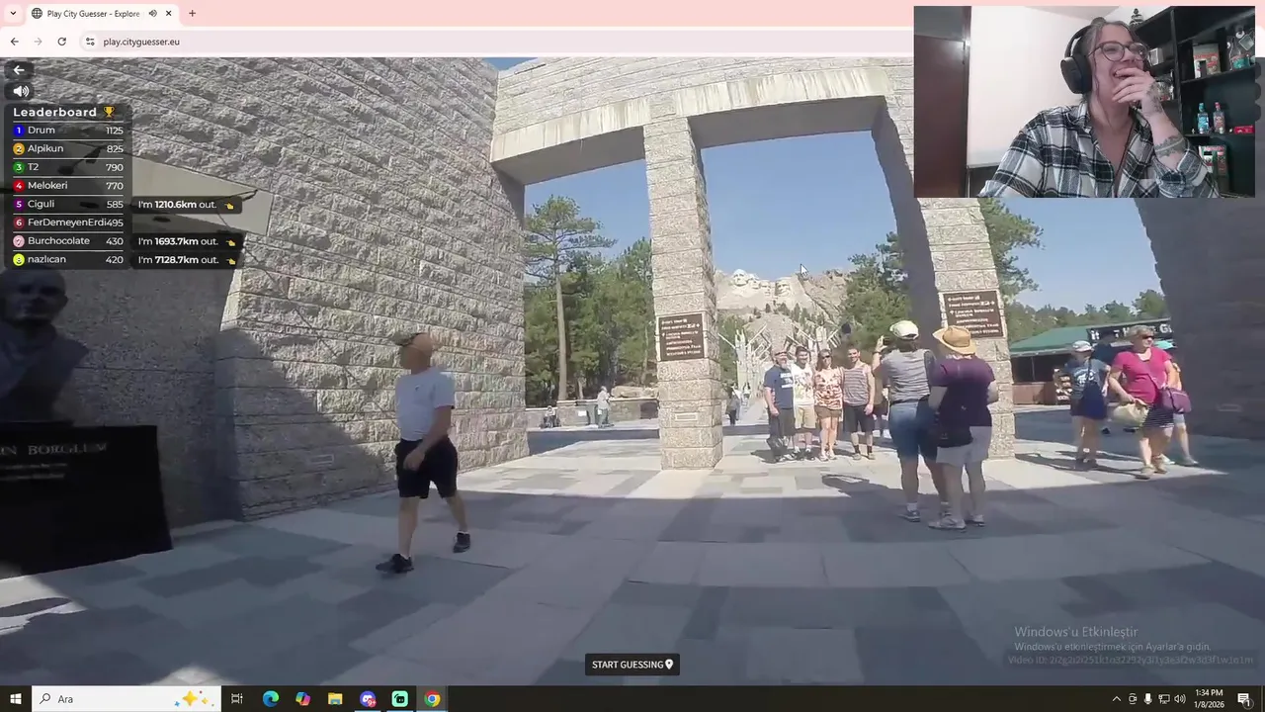1265x712 pixels.
Task: Open the volume tray icon
Action: [1179, 699]
